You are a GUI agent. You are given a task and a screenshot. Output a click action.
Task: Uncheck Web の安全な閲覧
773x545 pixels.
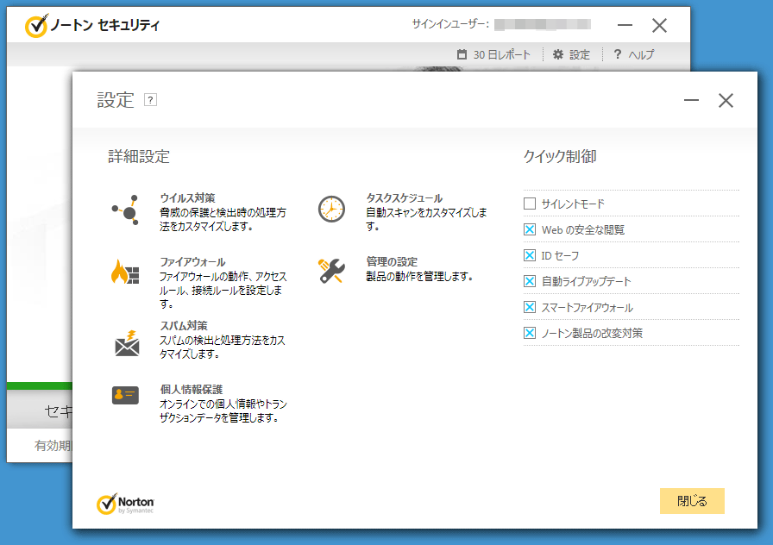coord(530,229)
